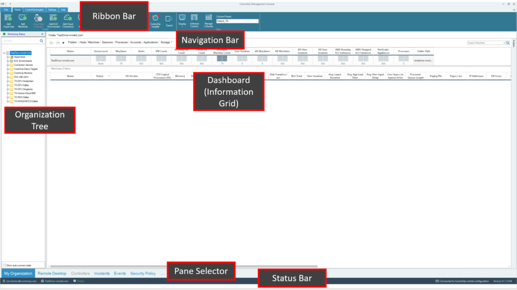
Task: Click the Quick Access toolbar app icon
Action: (x=3, y=4)
